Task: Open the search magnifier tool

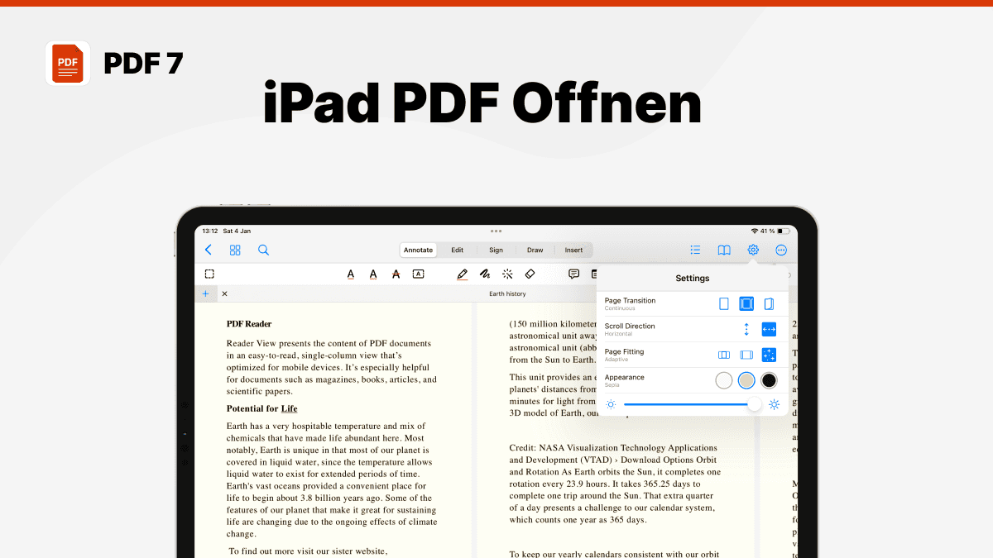Action: pyautogui.click(x=263, y=250)
